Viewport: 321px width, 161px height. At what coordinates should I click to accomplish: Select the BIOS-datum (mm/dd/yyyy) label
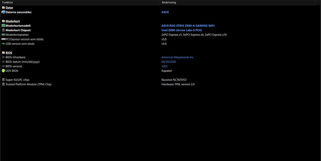pyautogui.click(x=22, y=62)
